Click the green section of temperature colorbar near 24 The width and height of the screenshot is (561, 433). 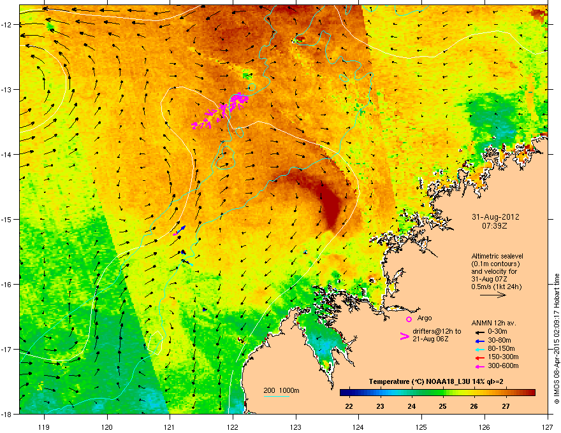pyautogui.click(x=411, y=393)
